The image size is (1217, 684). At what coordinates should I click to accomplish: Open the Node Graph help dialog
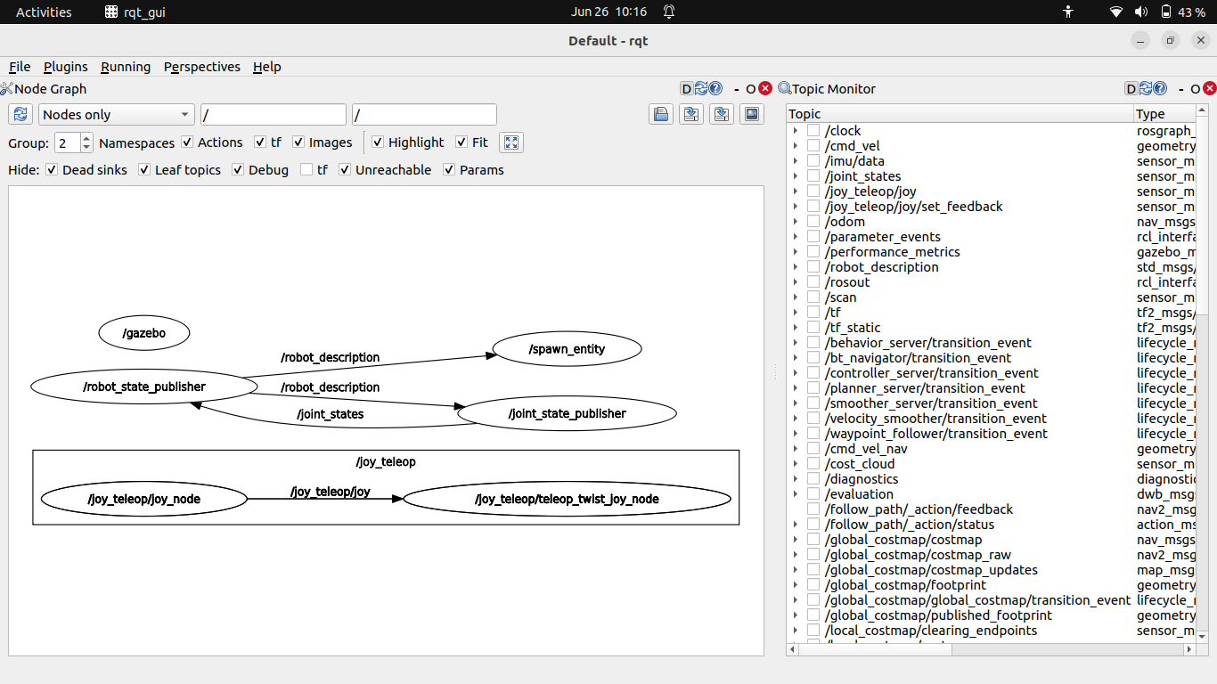click(716, 88)
